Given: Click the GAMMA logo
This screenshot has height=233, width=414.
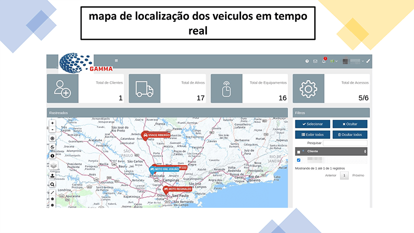Looking at the screenshot, I should click(x=86, y=63).
